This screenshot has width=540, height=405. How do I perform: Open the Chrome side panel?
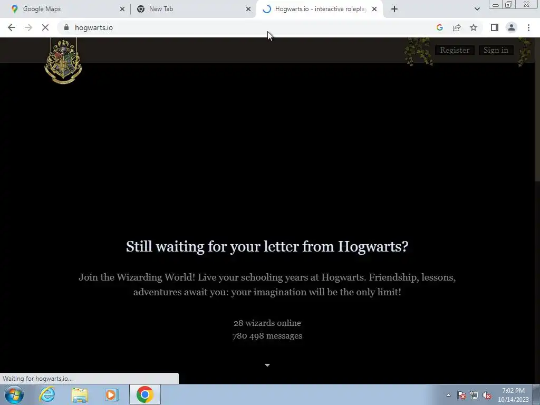click(x=495, y=27)
